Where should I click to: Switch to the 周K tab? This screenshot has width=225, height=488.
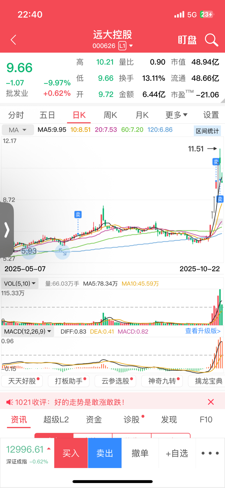(x=110, y=115)
